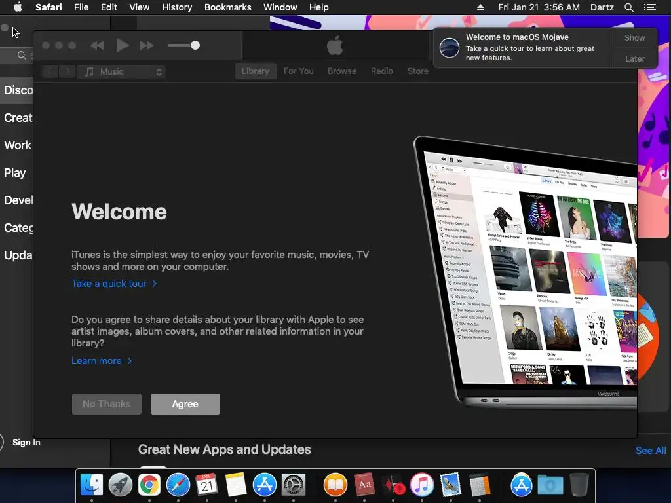Open Notes from the Dock
The width and height of the screenshot is (671, 503).
[236, 485]
